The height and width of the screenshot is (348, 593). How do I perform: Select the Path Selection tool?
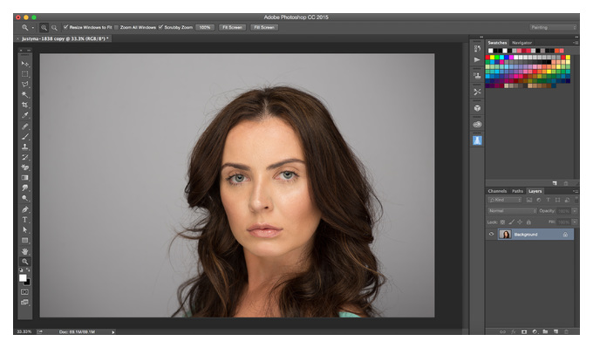pyautogui.click(x=25, y=229)
